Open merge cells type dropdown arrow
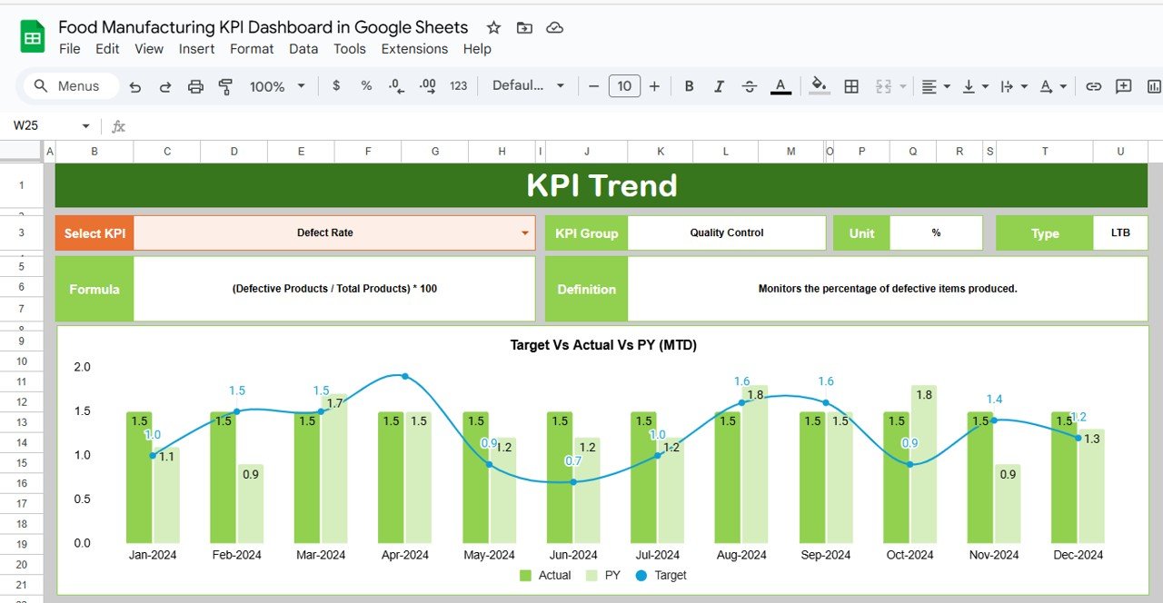Image resolution: width=1163 pixels, height=603 pixels. click(x=902, y=86)
